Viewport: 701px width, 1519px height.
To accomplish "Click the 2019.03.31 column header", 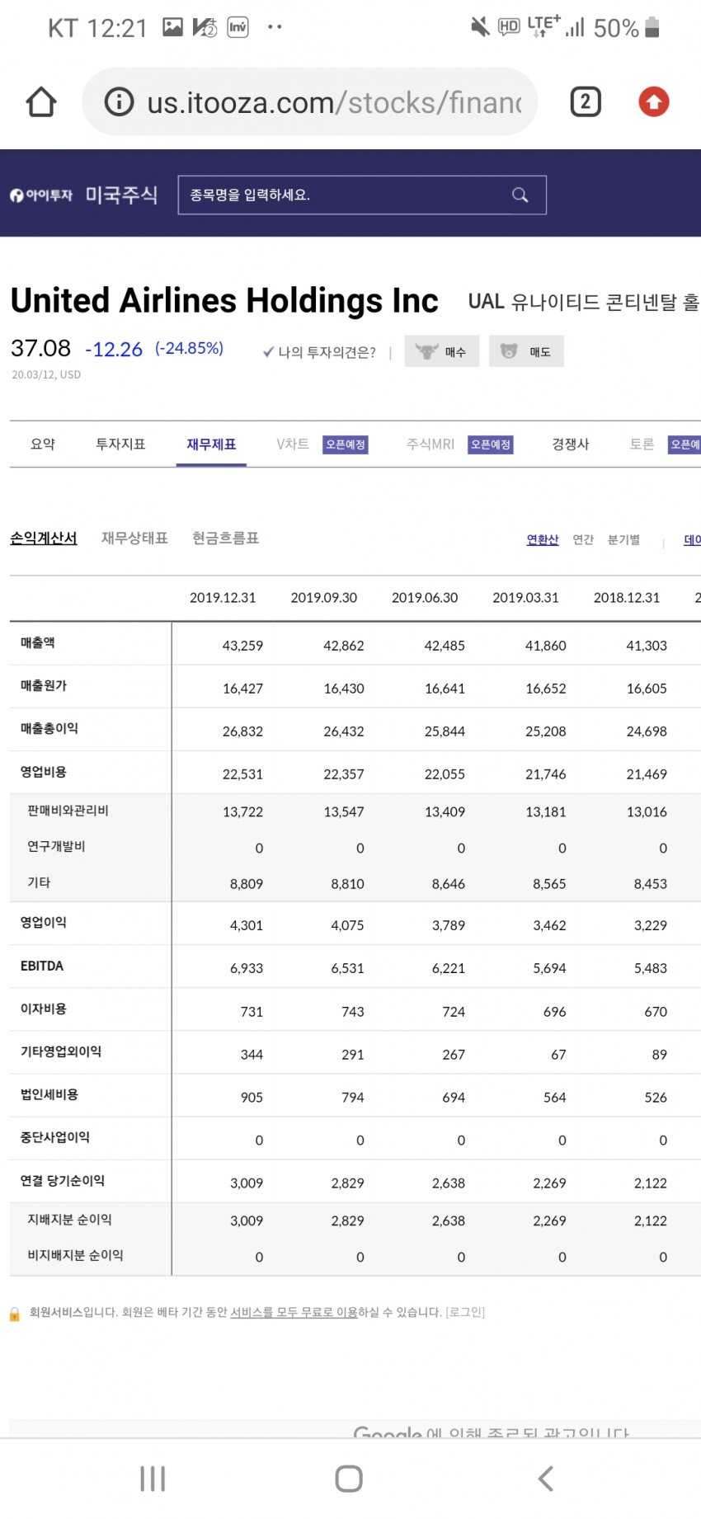I will point(526,598).
